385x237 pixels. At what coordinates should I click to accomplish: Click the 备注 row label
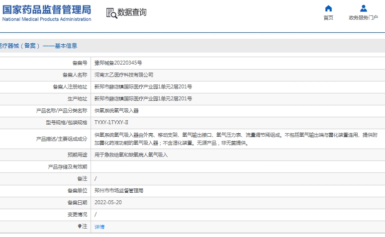(82, 178)
